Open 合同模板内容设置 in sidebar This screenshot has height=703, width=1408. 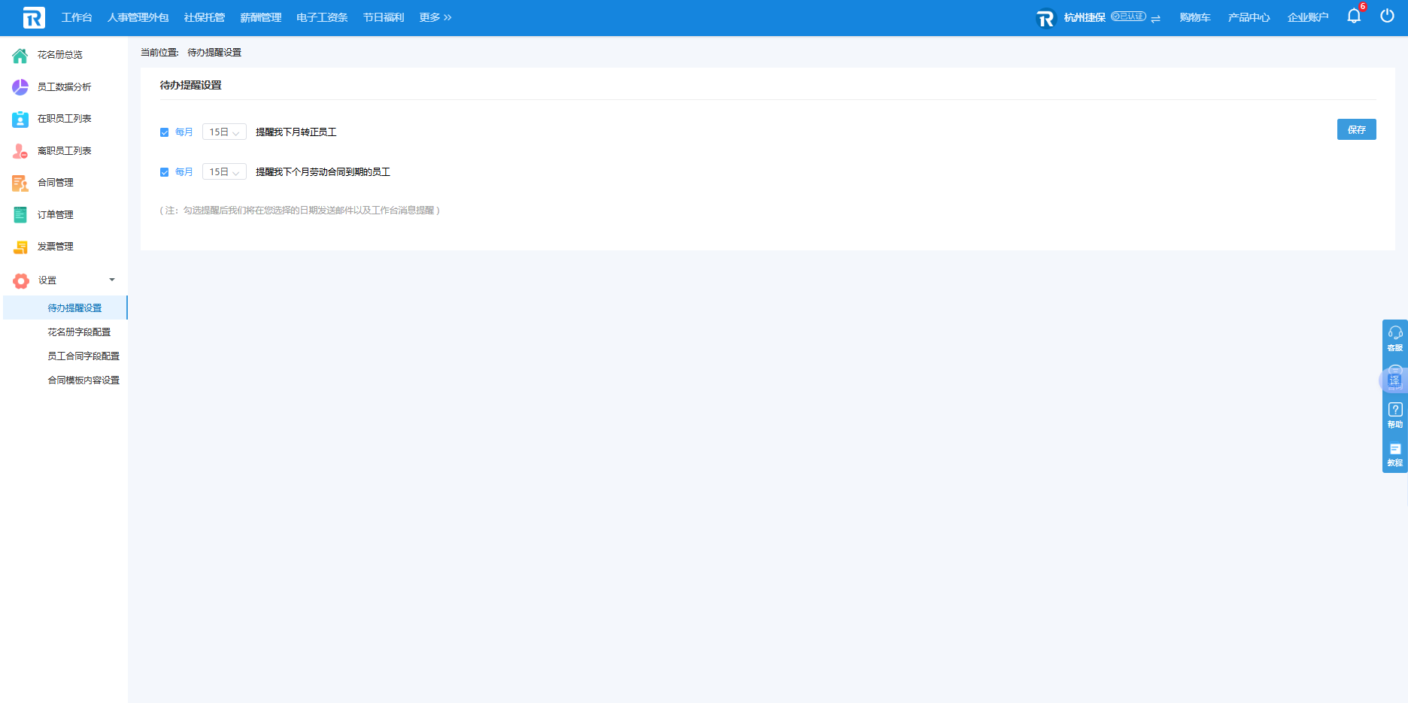point(83,380)
